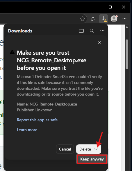Open more options in Downloads panel
The height and width of the screenshot is (171, 132).
pyautogui.click(x=102, y=31)
